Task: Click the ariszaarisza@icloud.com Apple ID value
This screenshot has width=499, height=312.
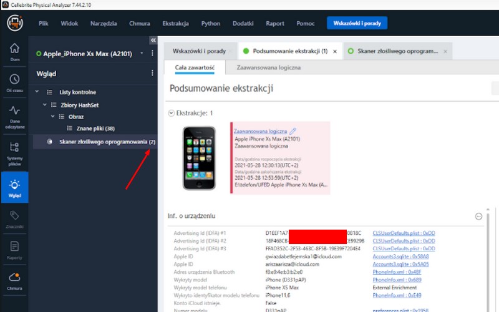Action: [292, 264]
